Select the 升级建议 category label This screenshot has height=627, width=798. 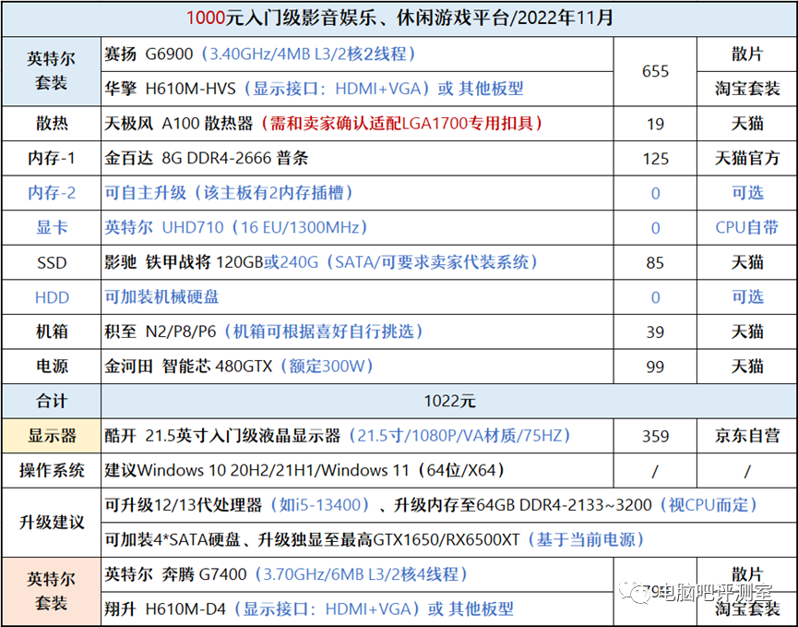pos(52,523)
